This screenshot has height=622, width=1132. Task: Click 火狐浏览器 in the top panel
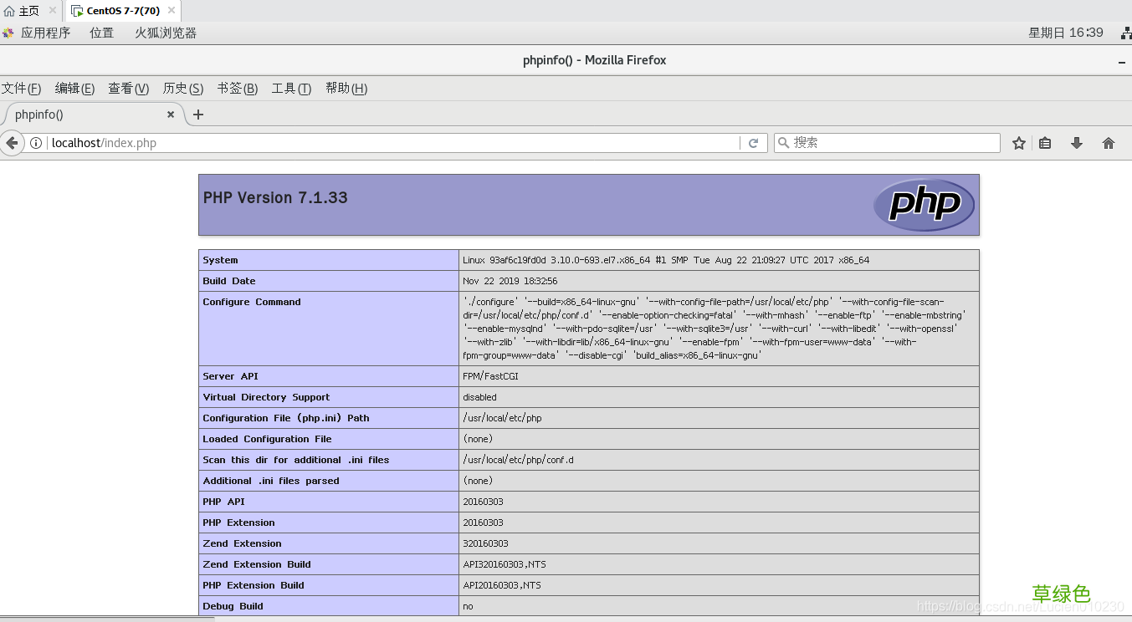point(166,33)
